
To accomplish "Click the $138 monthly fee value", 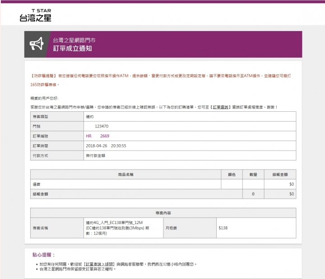I will click(x=223, y=228).
